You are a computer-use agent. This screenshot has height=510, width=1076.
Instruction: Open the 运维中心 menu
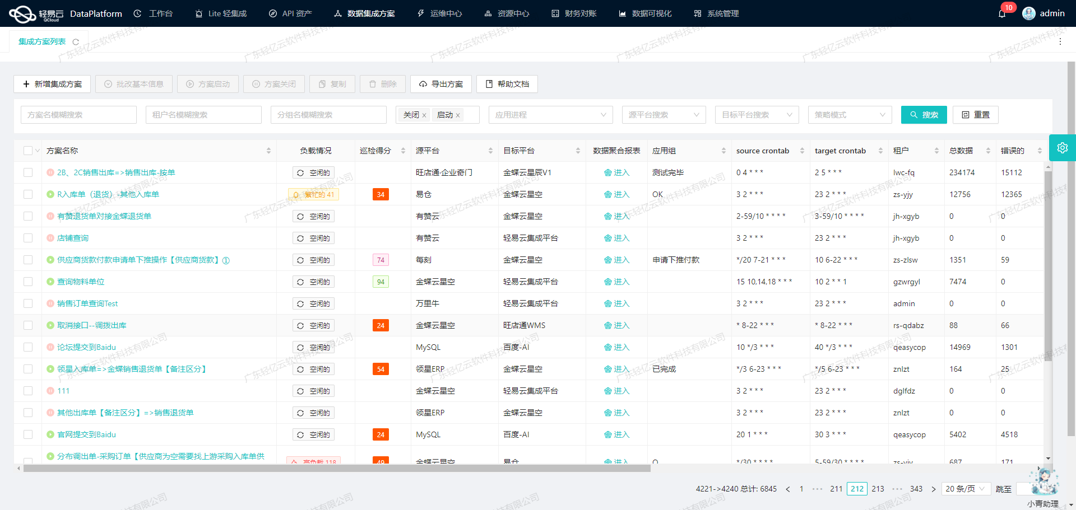pos(440,13)
